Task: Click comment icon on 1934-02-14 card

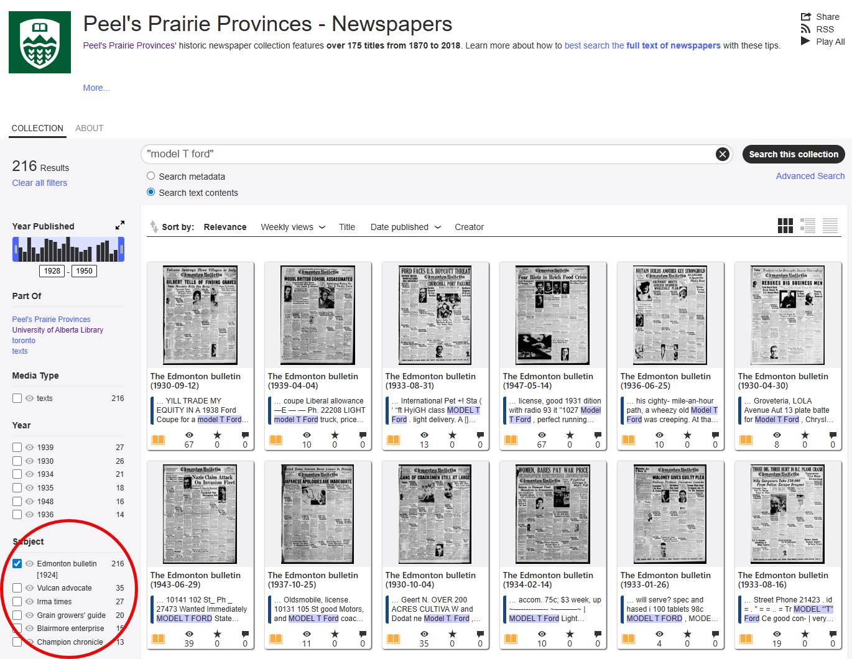Action: (x=598, y=634)
